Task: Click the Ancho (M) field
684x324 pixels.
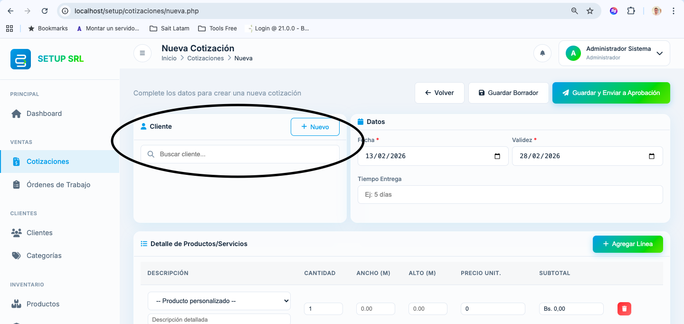Action: [375, 309]
